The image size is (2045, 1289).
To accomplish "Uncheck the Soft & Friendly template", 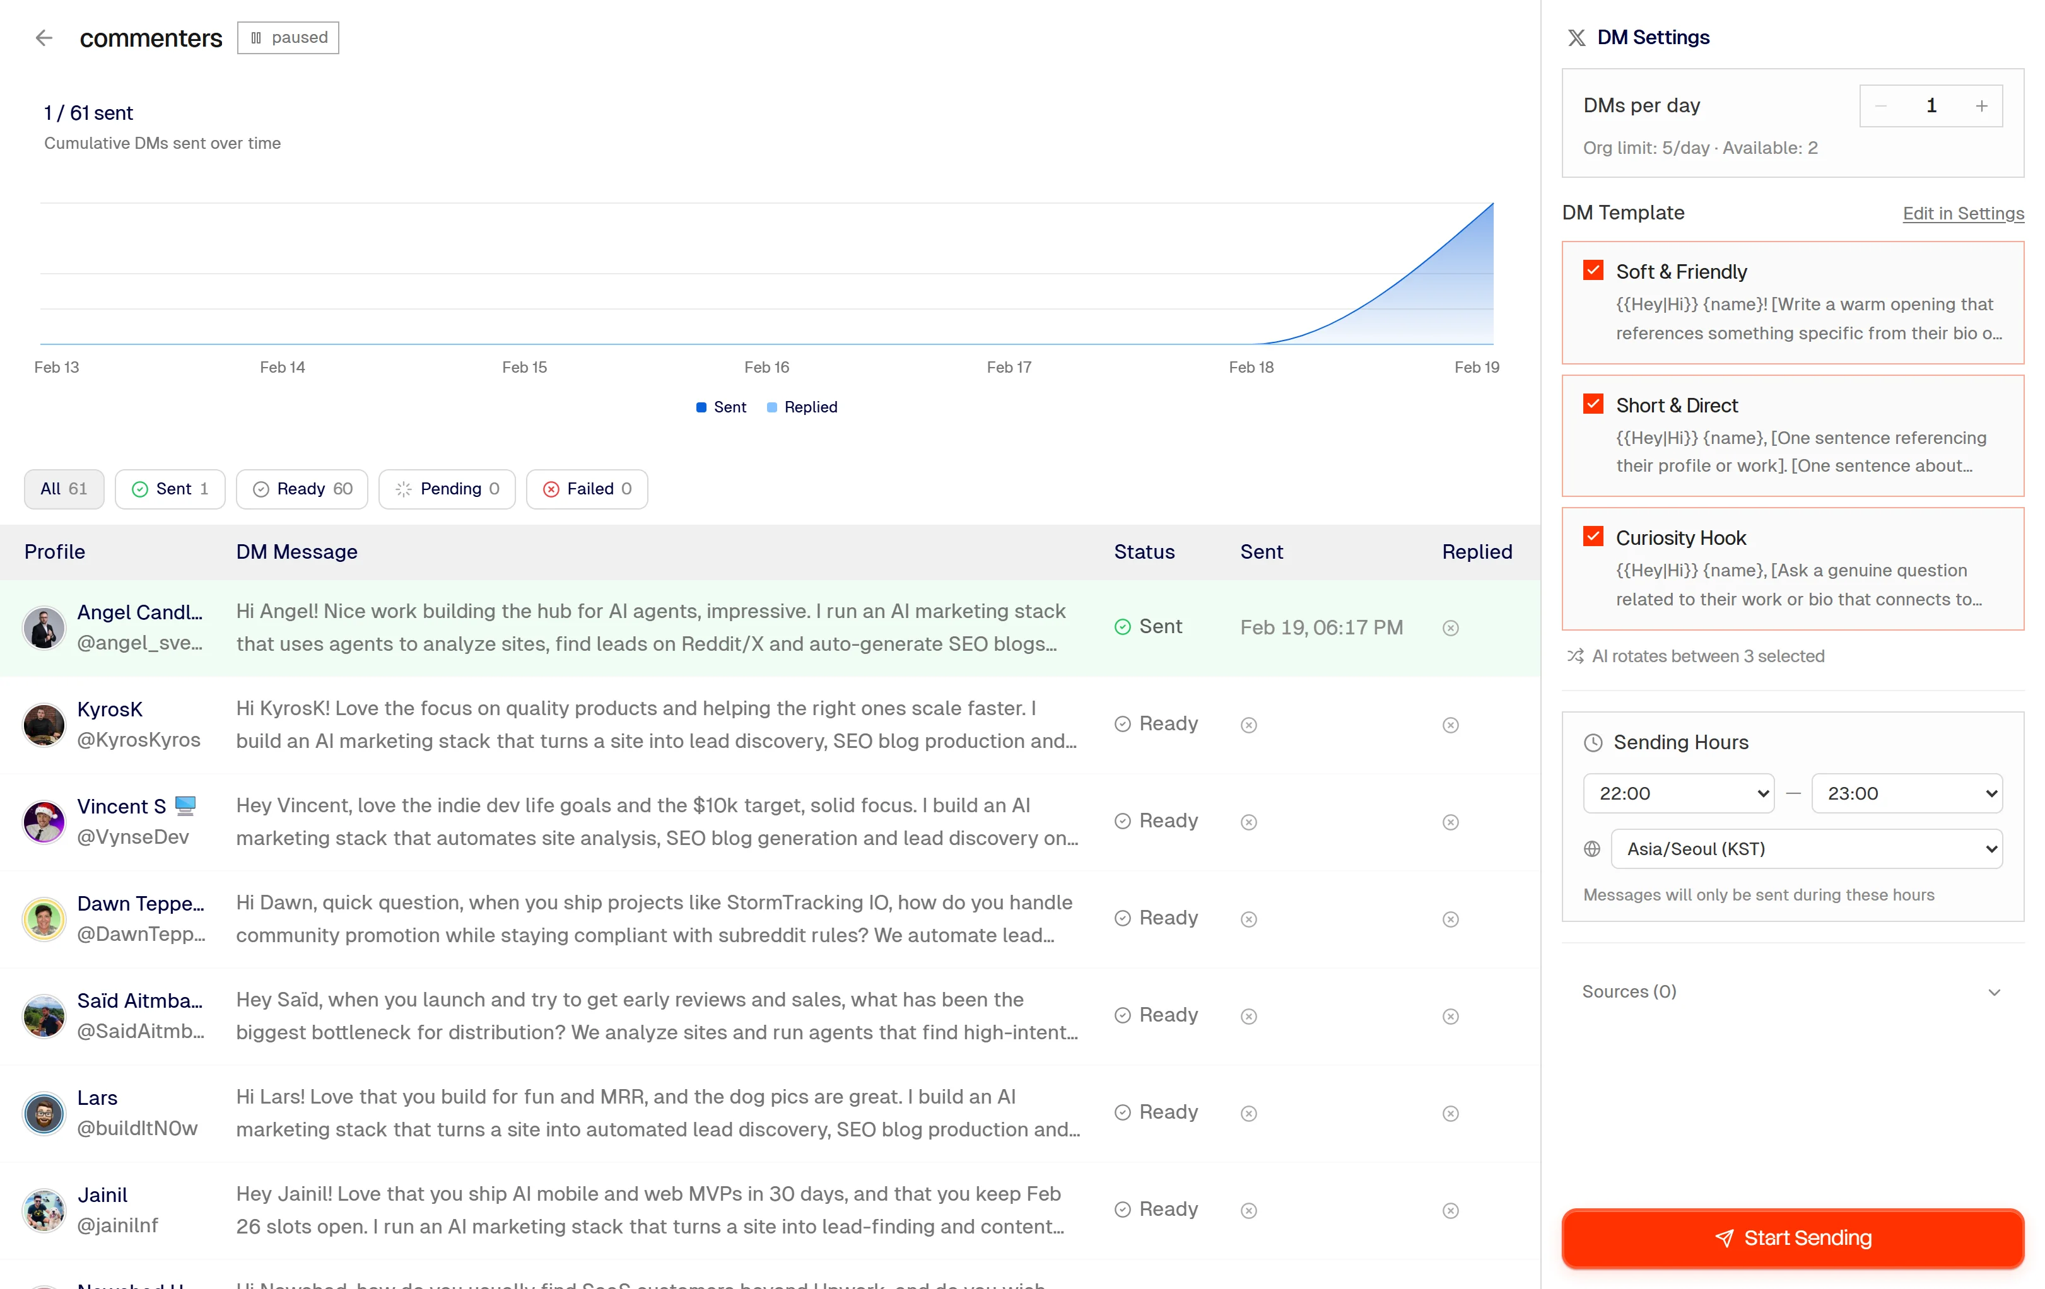I will (x=1592, y=270).
